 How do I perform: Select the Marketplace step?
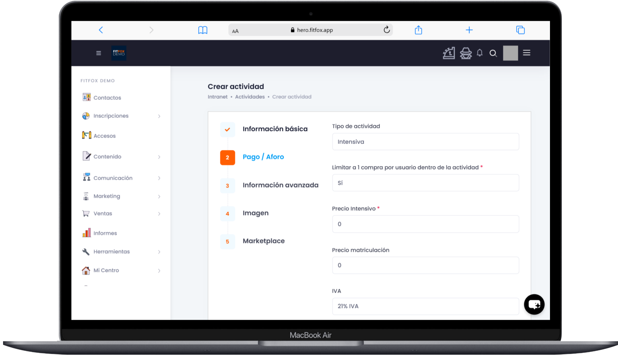click(x=264, y=241)
